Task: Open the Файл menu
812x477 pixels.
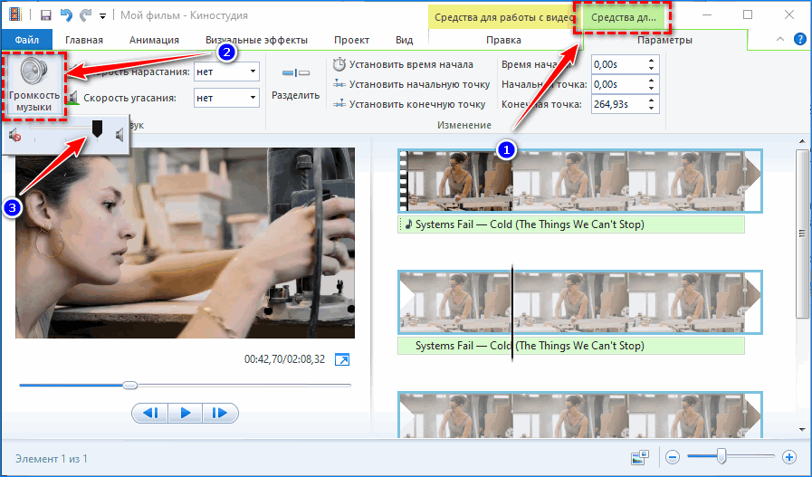Action: [x=26, y=40]
